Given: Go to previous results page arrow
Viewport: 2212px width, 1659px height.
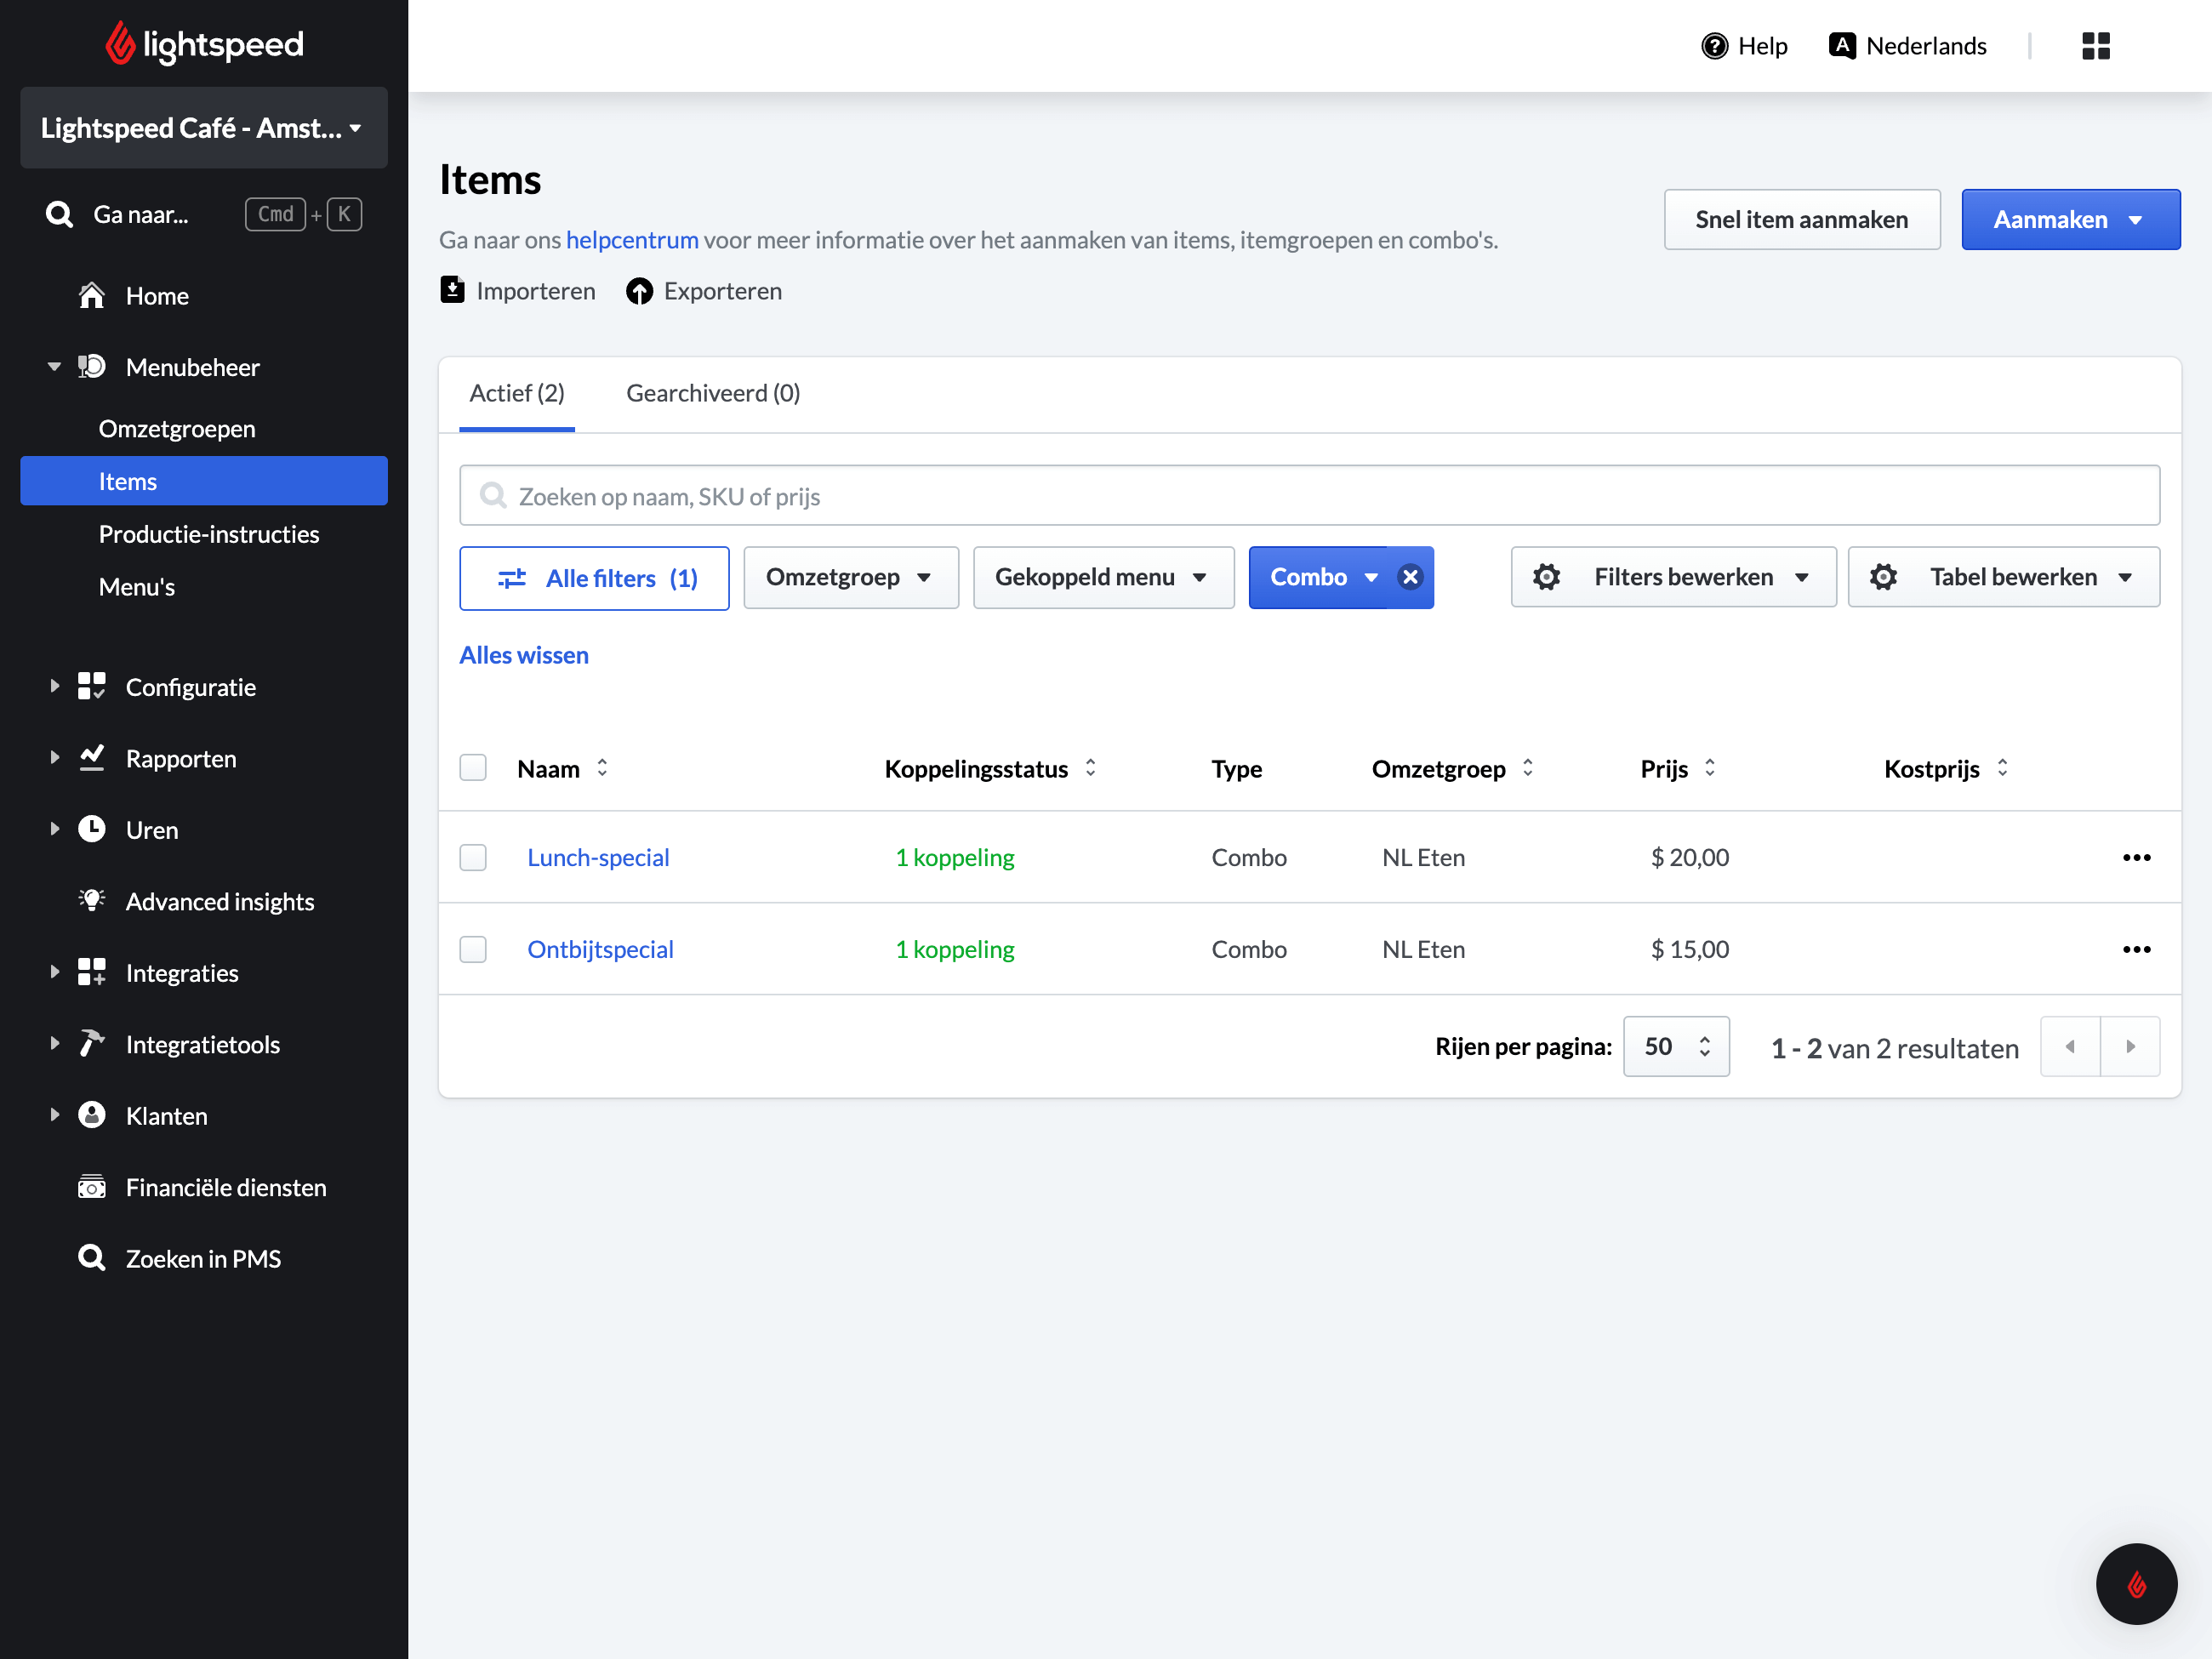Looking at the screenshot, I should pos(2070,1046).
